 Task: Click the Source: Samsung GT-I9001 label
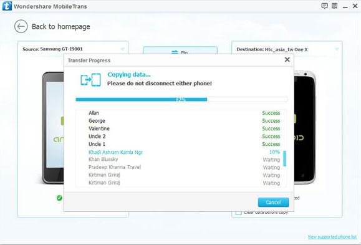coord(52,49)
